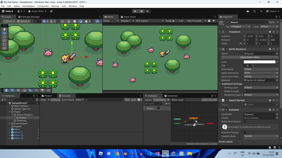Open the Tag dropdown
Screen dimensions: 282x158
(x=240, y=27)
